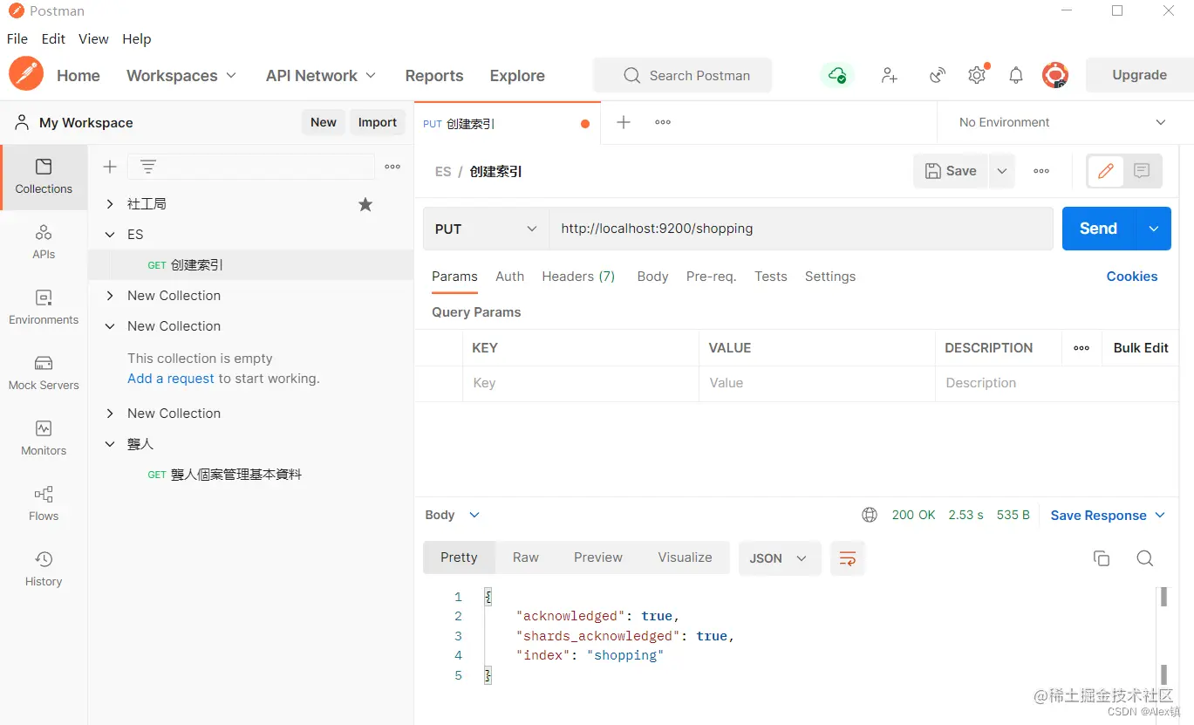
Task: Open APIs in the sidebar
Action: [x=44, y=242]
